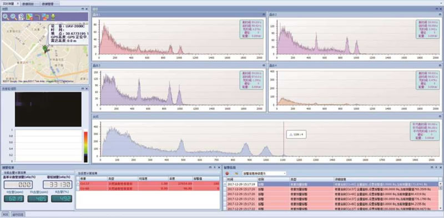Click the pin button of the map panel
Viewport: 444px width, 218px height.
[x=82, y=9]
